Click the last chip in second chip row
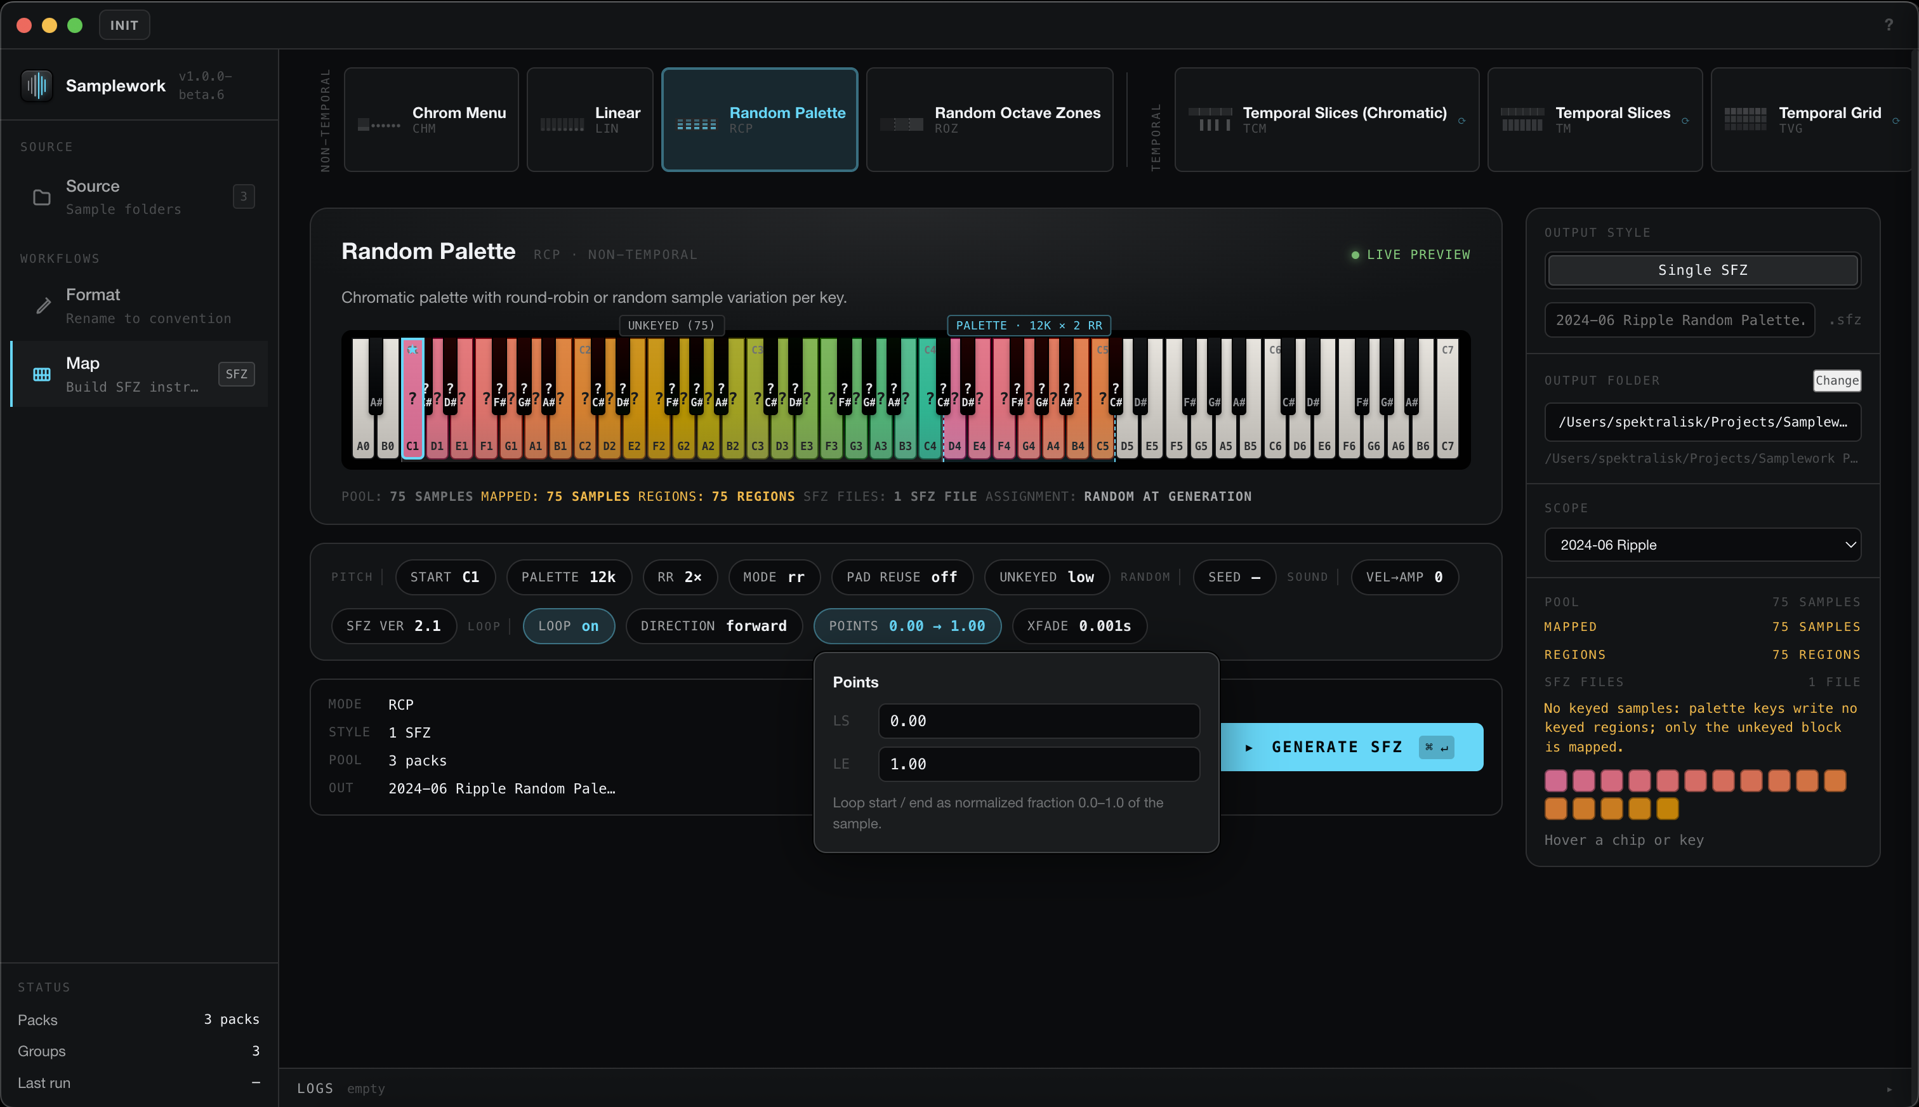1919x1107 pixels. [1668, 809]
